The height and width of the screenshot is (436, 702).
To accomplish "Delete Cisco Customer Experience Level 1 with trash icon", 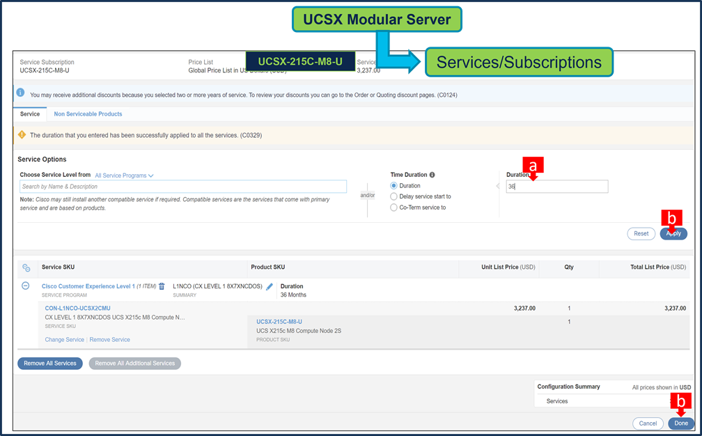I will (162, 286).
